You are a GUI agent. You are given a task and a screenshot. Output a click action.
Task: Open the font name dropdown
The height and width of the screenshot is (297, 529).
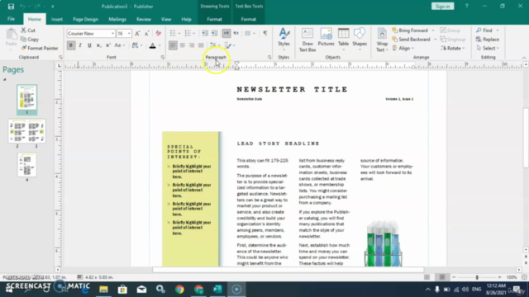click(112, 33)
